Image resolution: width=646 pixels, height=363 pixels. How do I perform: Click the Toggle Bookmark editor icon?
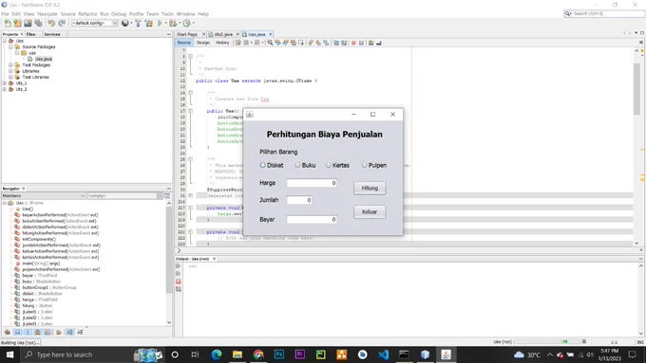coord(326,43)
